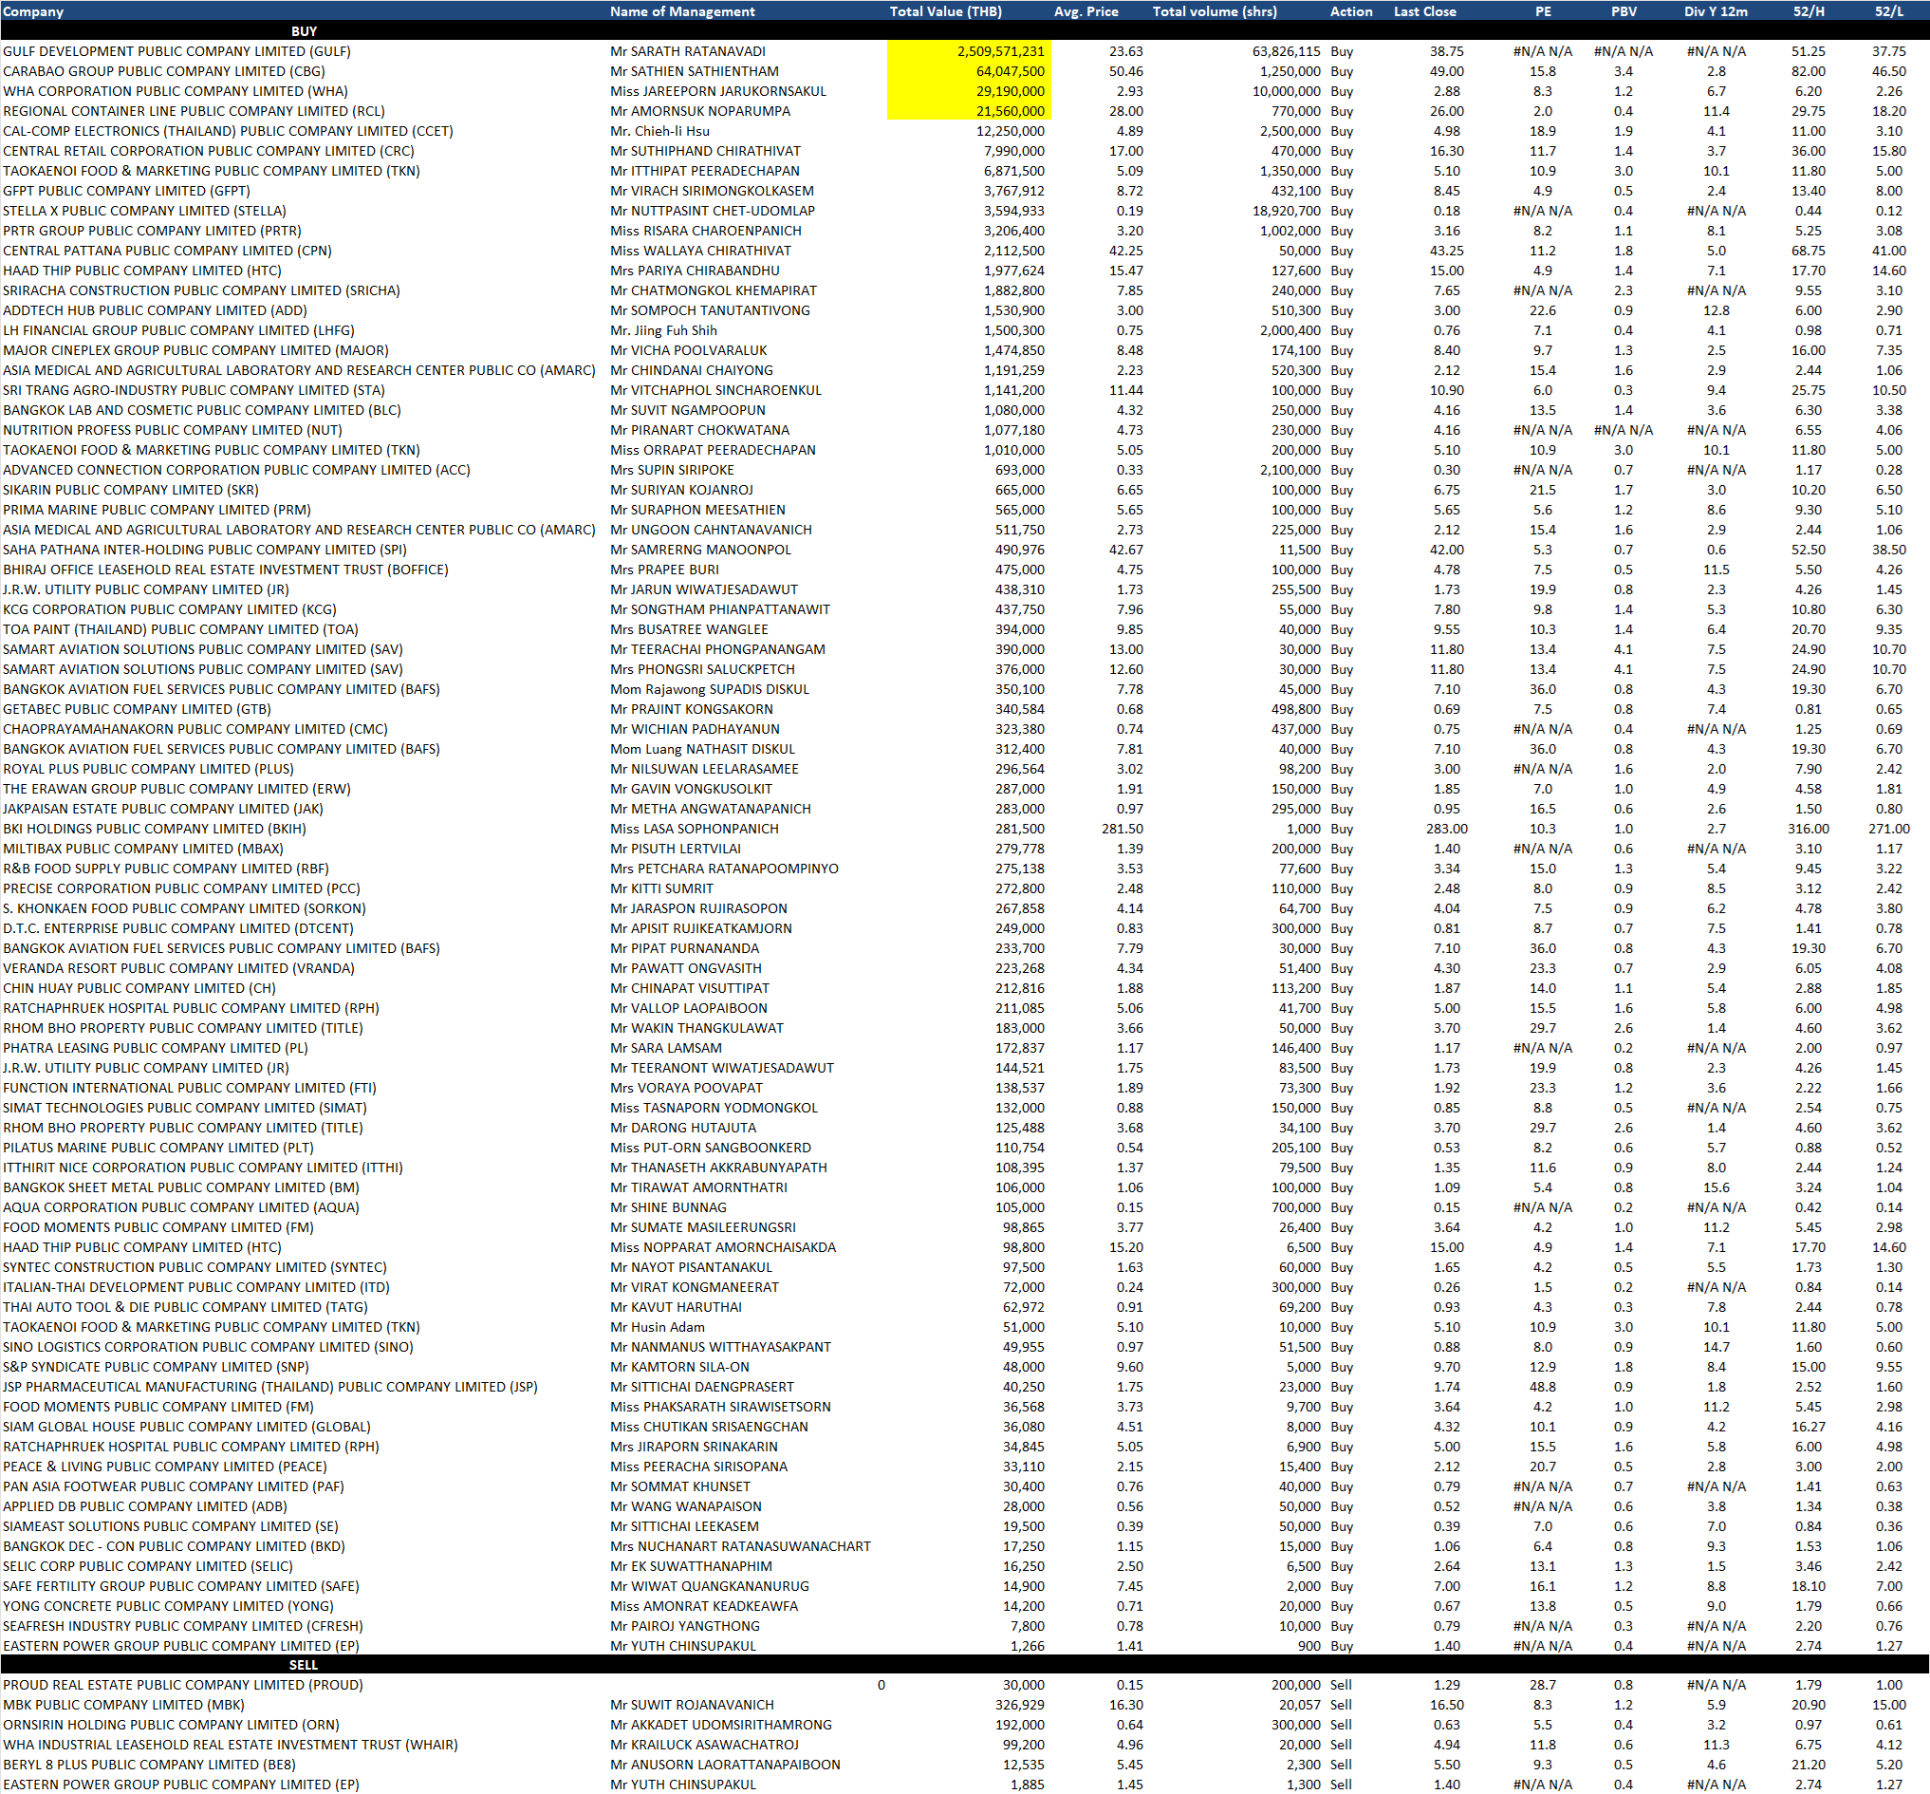Click the PBV column header
Image resolution: width=1930 pixels, height=1794 pixels.
click(1624, 11)
